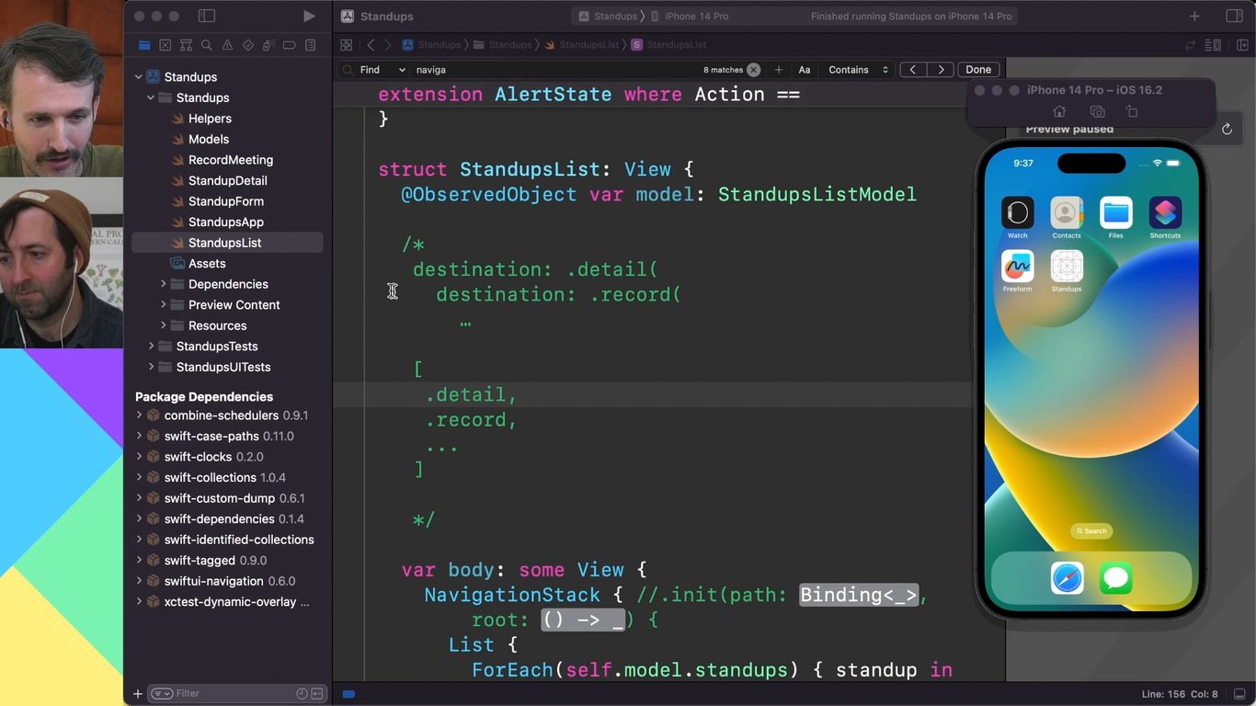Collapse the StandupsTests group
The width and height of the screenshot is (1256, 706).
click(152, 347)
